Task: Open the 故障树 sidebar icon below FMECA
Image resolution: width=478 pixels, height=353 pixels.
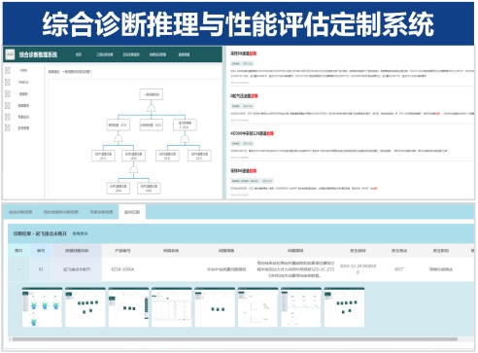Action: 8,94
